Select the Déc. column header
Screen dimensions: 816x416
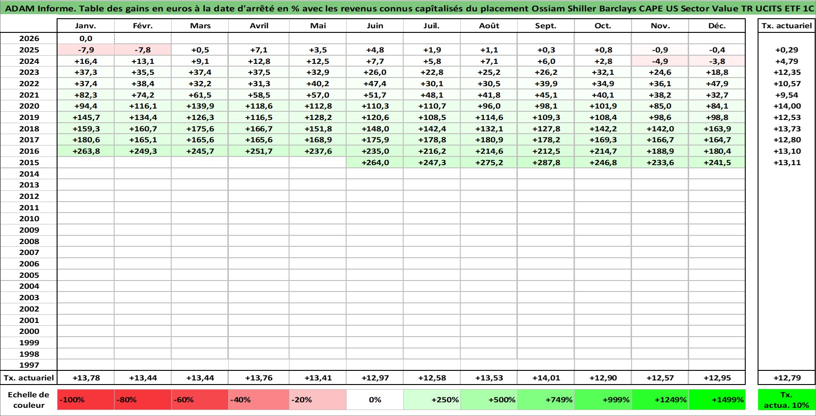pos(717,26)
